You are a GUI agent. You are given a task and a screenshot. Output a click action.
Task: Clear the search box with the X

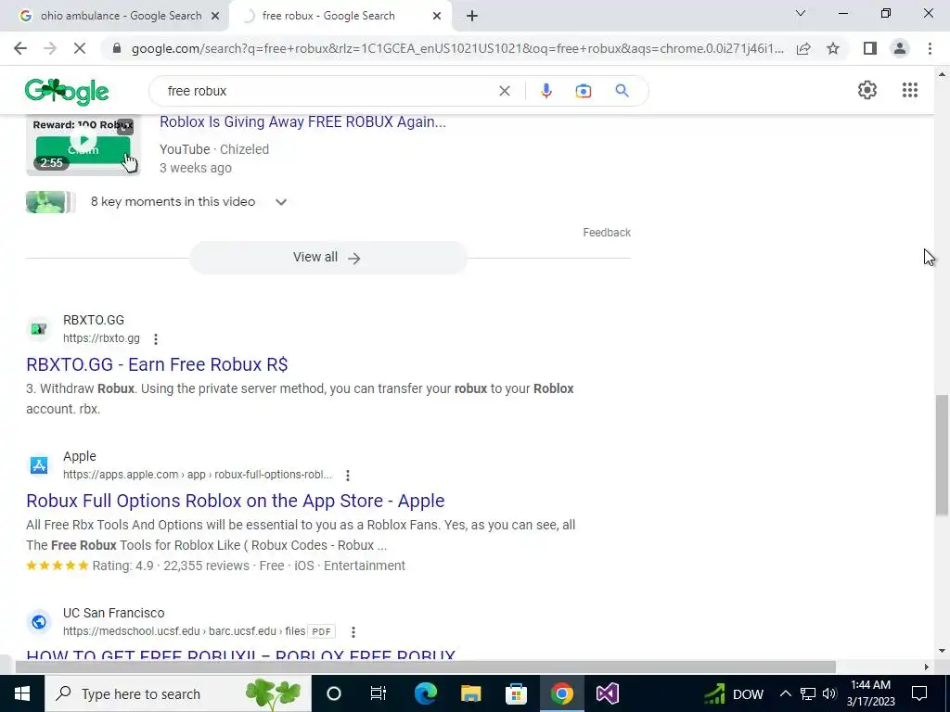point(504,91)
